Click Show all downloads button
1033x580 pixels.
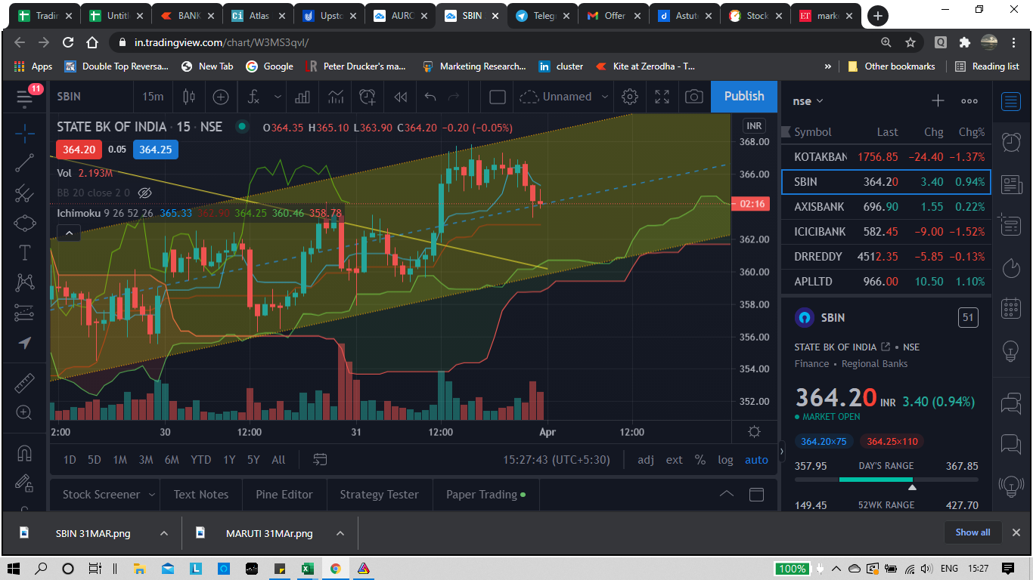[973, 532]
